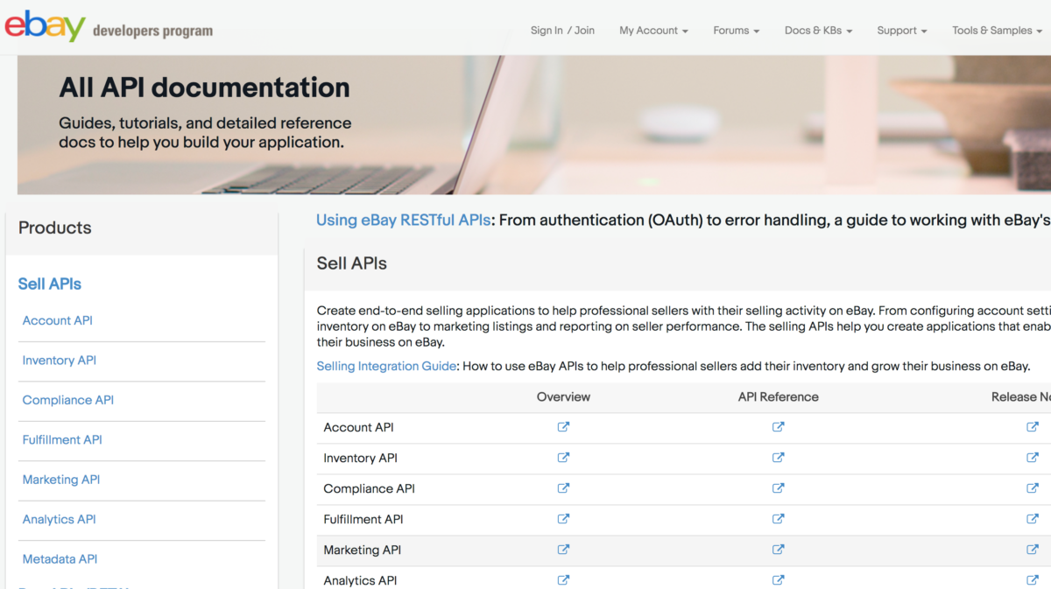Image resolution: width=1051 pixels, height=589 pixels.
Task: Open the Forums menu
Action: click(x=735, y=31)
